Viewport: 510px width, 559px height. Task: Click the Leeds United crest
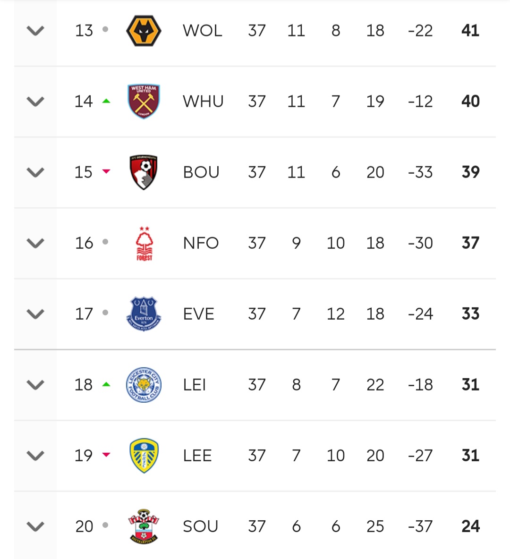(x=144, y=456)
